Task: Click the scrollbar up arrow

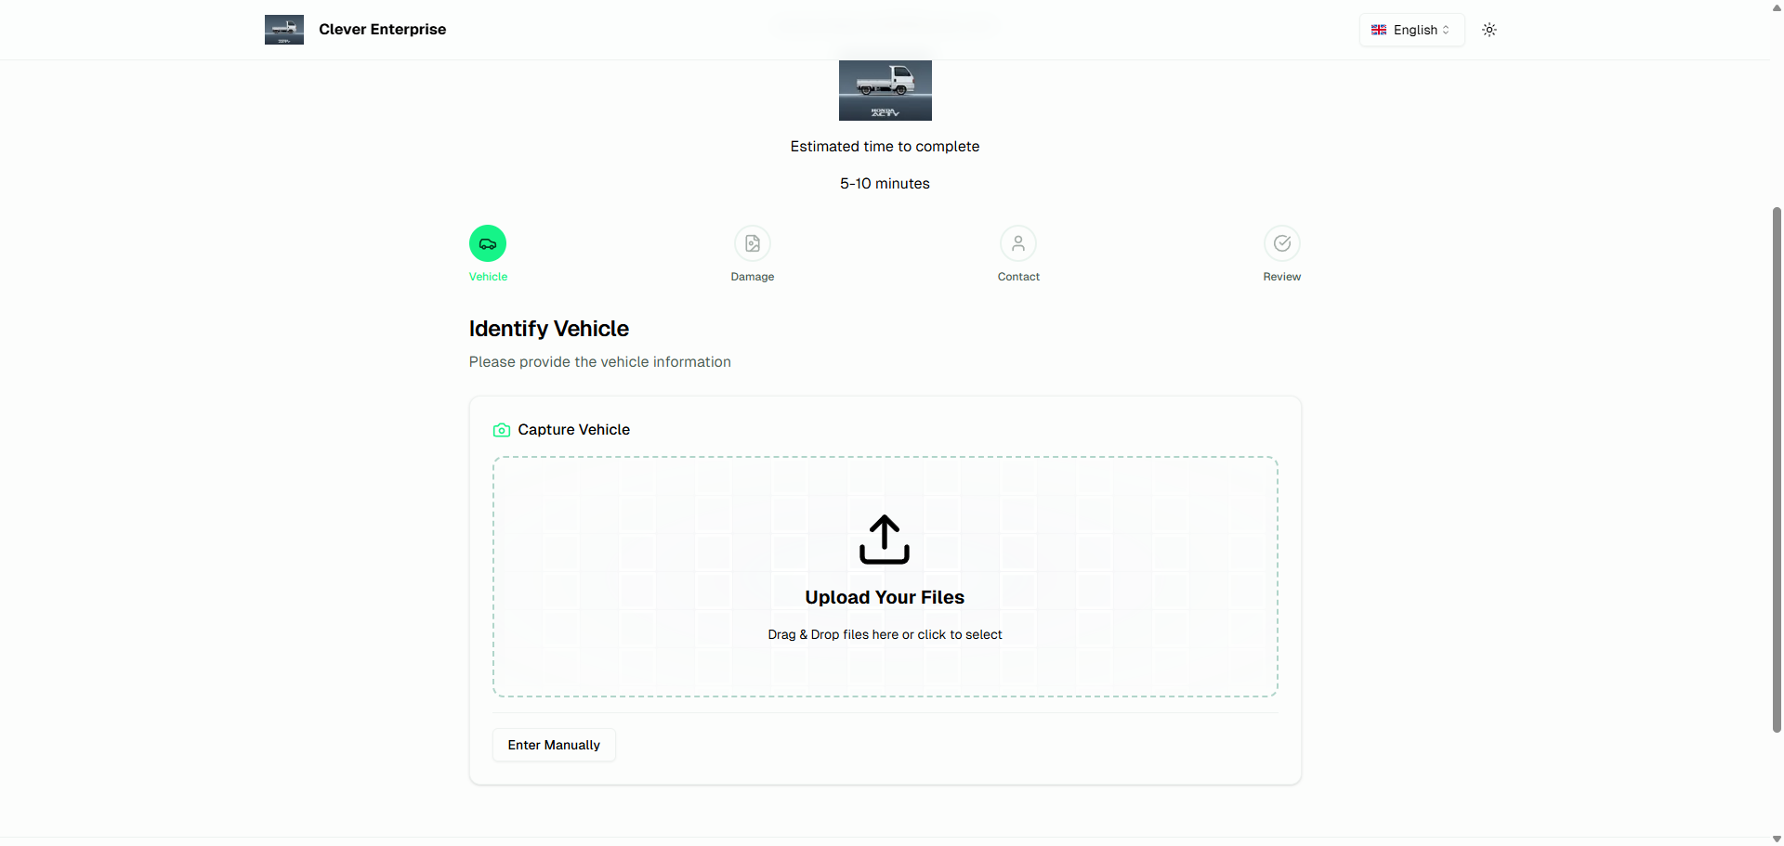Action: click(x=1776, y=7)
